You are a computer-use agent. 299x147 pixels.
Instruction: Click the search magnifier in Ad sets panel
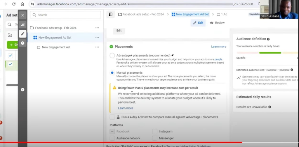tap(9, 24)
